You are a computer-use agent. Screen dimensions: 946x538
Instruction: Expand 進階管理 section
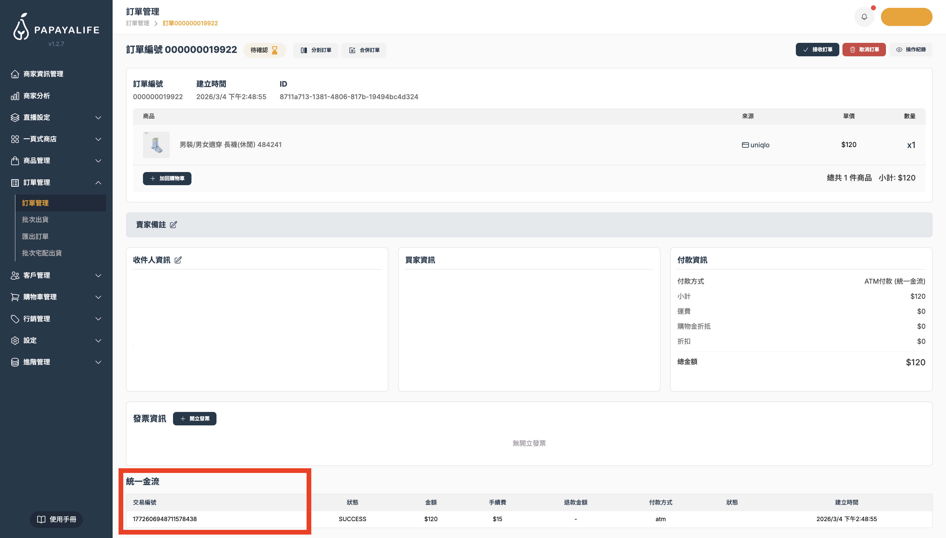(x=98, y=362)
